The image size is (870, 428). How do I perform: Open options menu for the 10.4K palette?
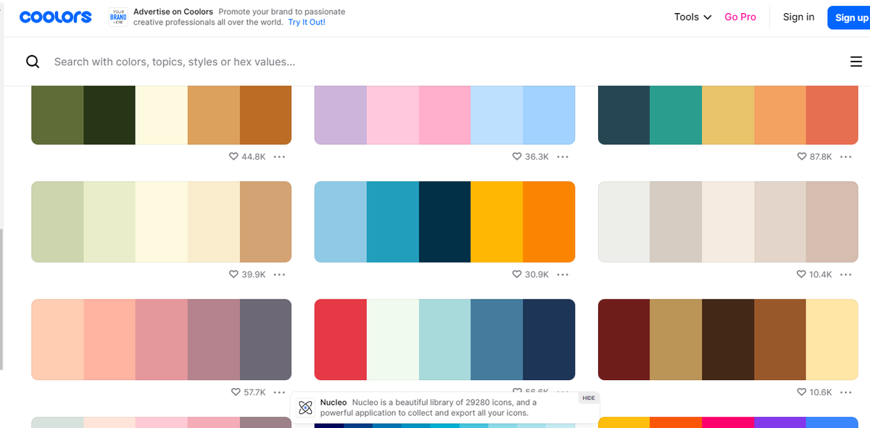[x=846, y=274]
